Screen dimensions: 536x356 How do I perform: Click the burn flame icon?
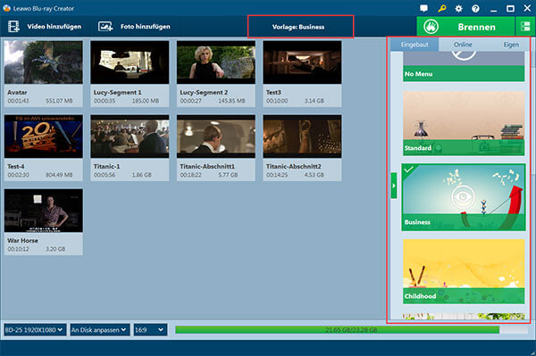(x=431, y=27)
